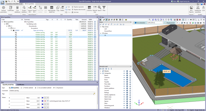The height and width of the screenshot is (111, 206).
Task: Select Accumulated subtotal radio button
Action: 38,88
